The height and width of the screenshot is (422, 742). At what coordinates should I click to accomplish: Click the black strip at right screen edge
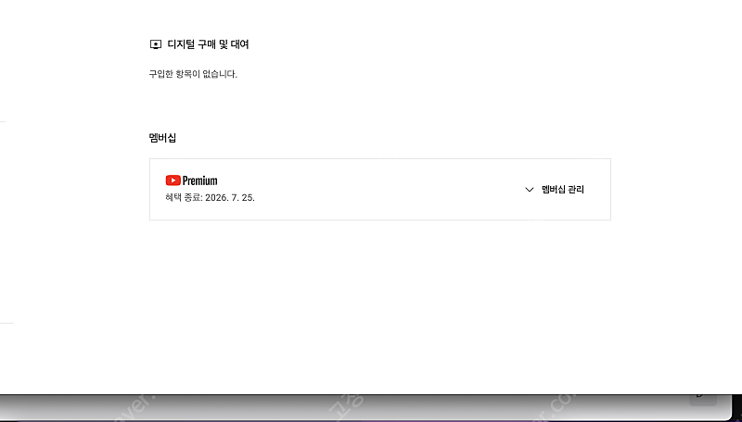tap(737, 406)
